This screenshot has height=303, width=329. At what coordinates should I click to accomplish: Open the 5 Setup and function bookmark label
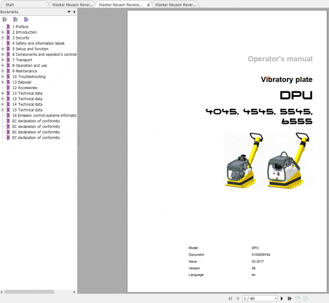tap(30, 49)
